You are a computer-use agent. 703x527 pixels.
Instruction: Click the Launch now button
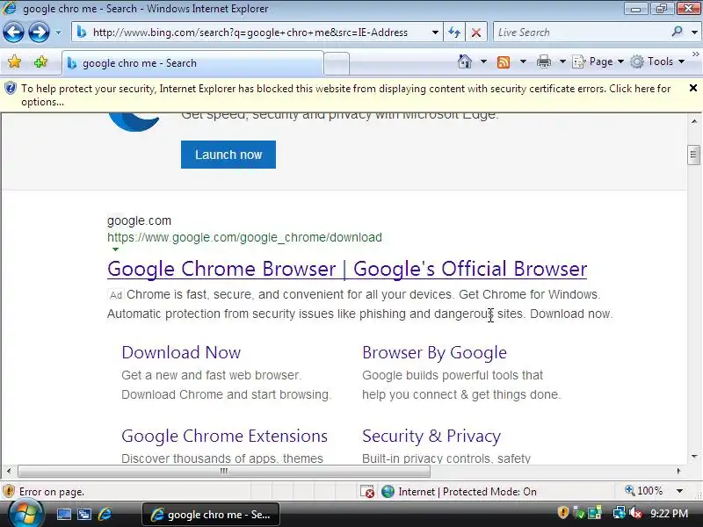pos(228,155)
